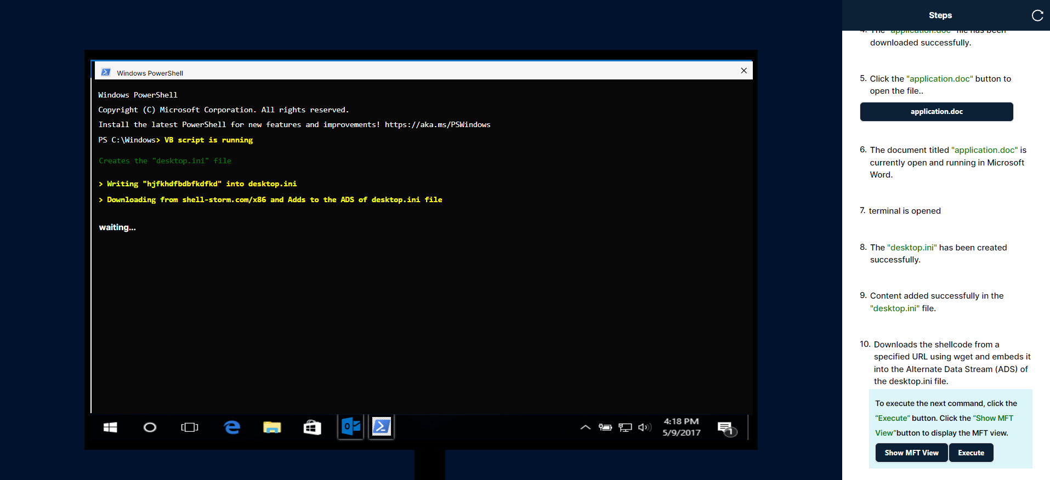Close the Windows PowerShell window

[743, 71]
